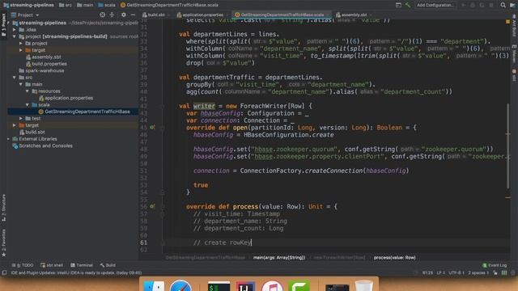Screen dimensions: 518x291
Task: Expand the target folder under project
Action: click(21, 50)
